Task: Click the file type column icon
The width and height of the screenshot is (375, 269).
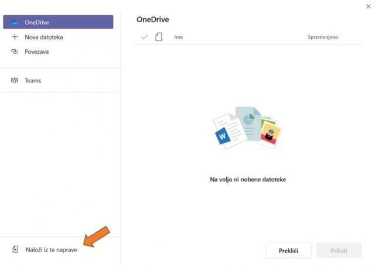Action: [159, 37]
